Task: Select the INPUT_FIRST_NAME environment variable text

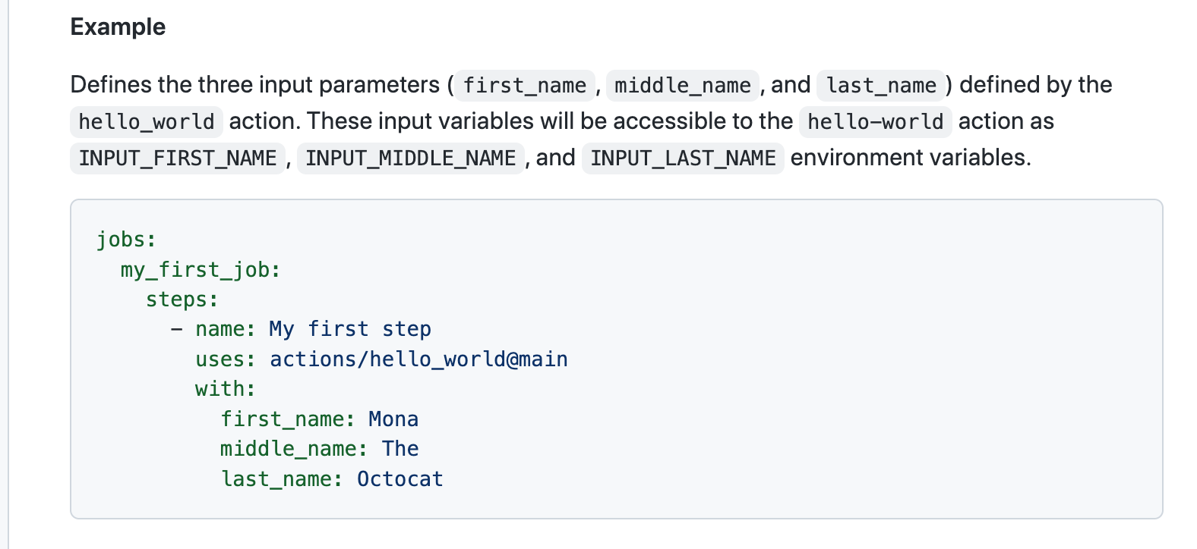Action: pos(178,158)
